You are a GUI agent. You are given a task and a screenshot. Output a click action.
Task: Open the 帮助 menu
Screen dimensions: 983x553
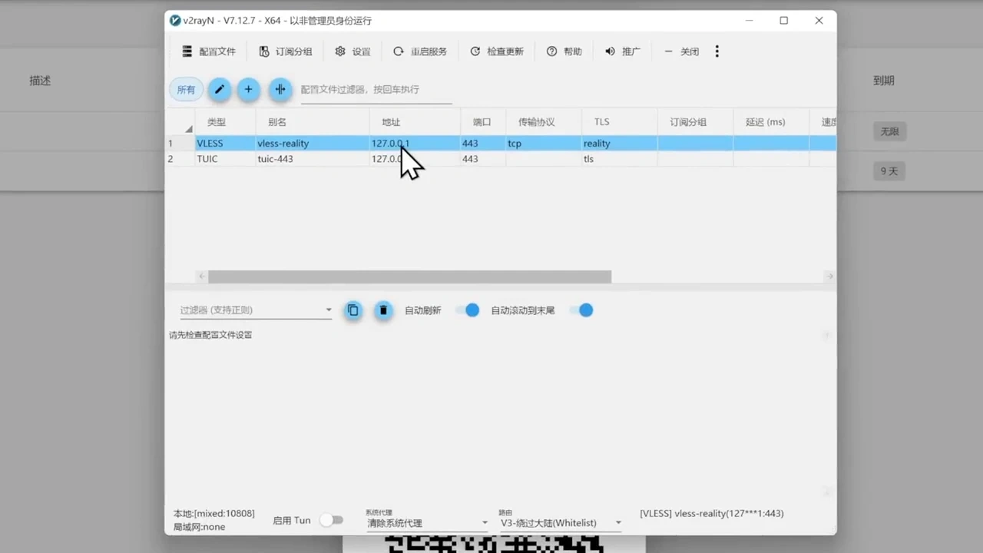pyautogui.click(x=564, y=51)
